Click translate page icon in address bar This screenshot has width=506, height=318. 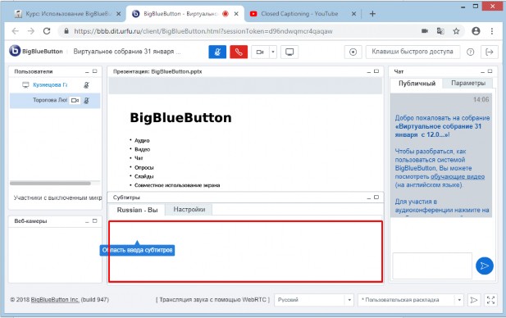pos(440,31)
